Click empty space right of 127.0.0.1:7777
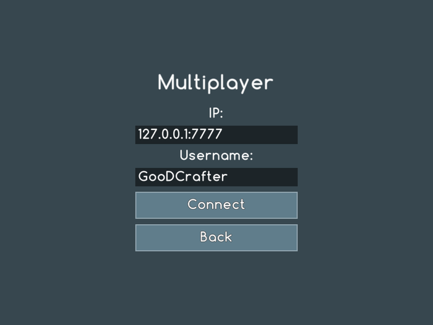433x325 pixels. [260, 135]
